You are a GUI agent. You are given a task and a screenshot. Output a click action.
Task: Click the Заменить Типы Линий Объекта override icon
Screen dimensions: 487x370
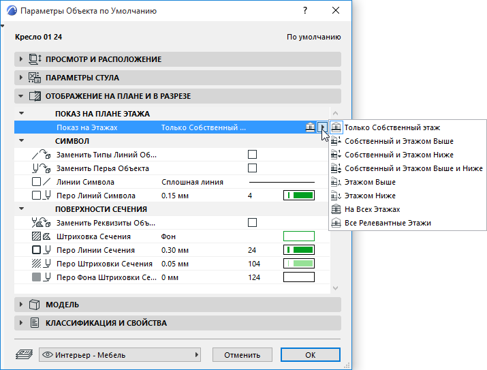point(41,155)
